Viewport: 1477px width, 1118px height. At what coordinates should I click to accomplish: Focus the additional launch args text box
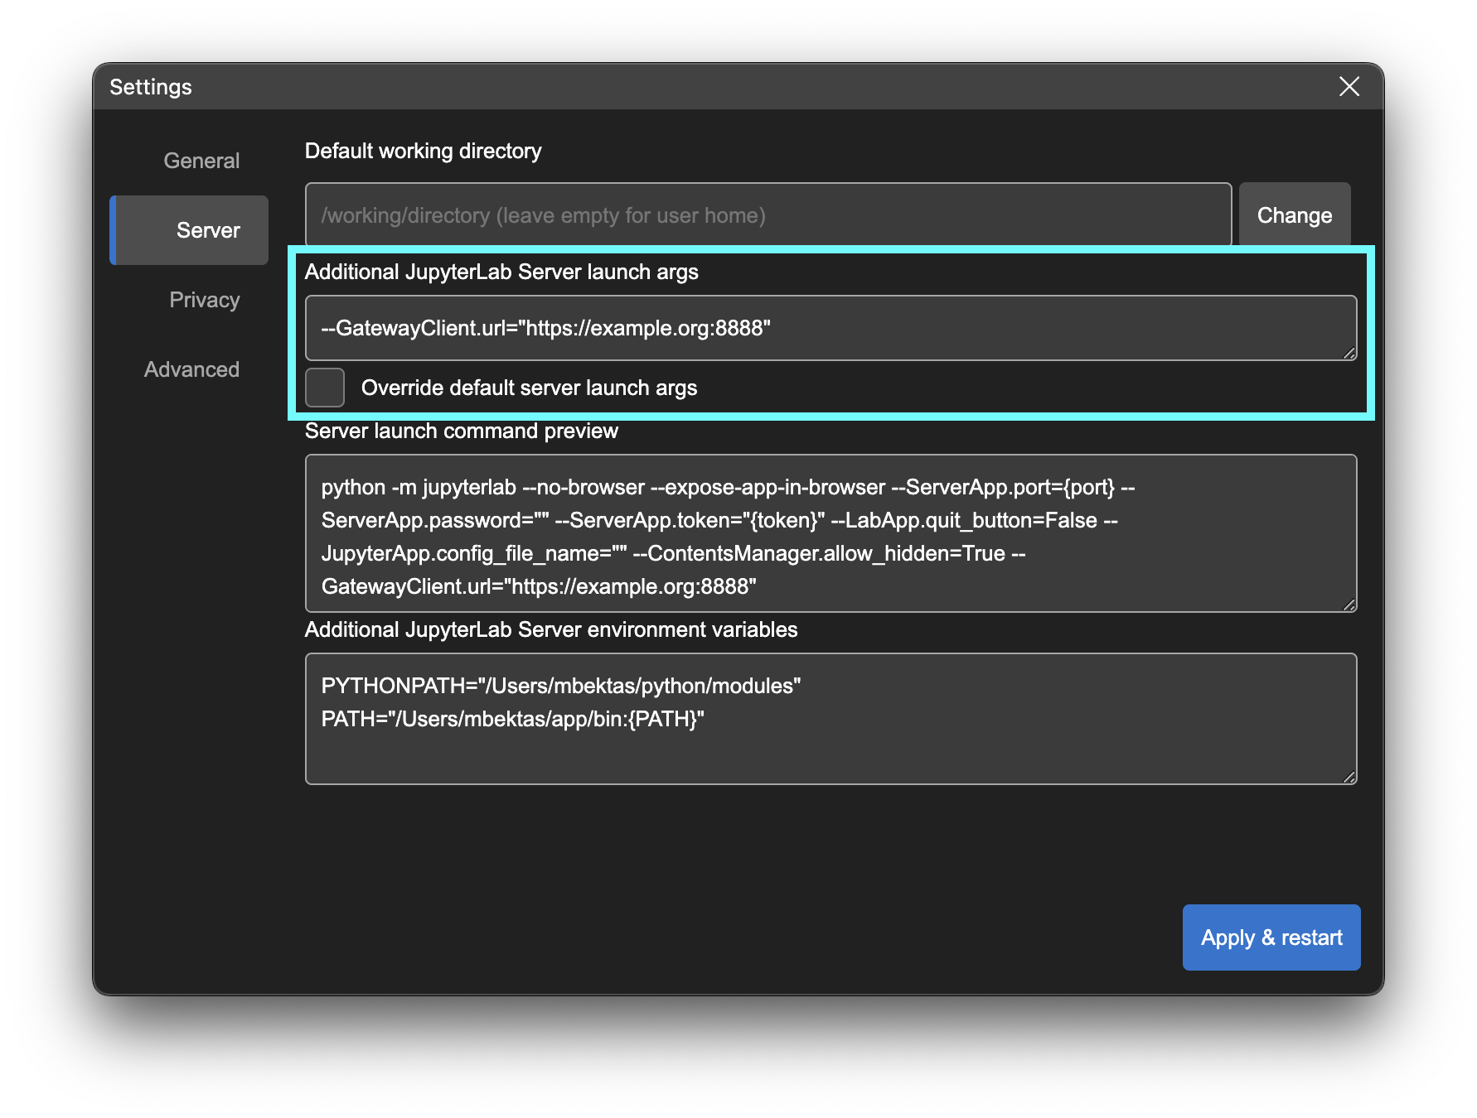pos(831,328)
